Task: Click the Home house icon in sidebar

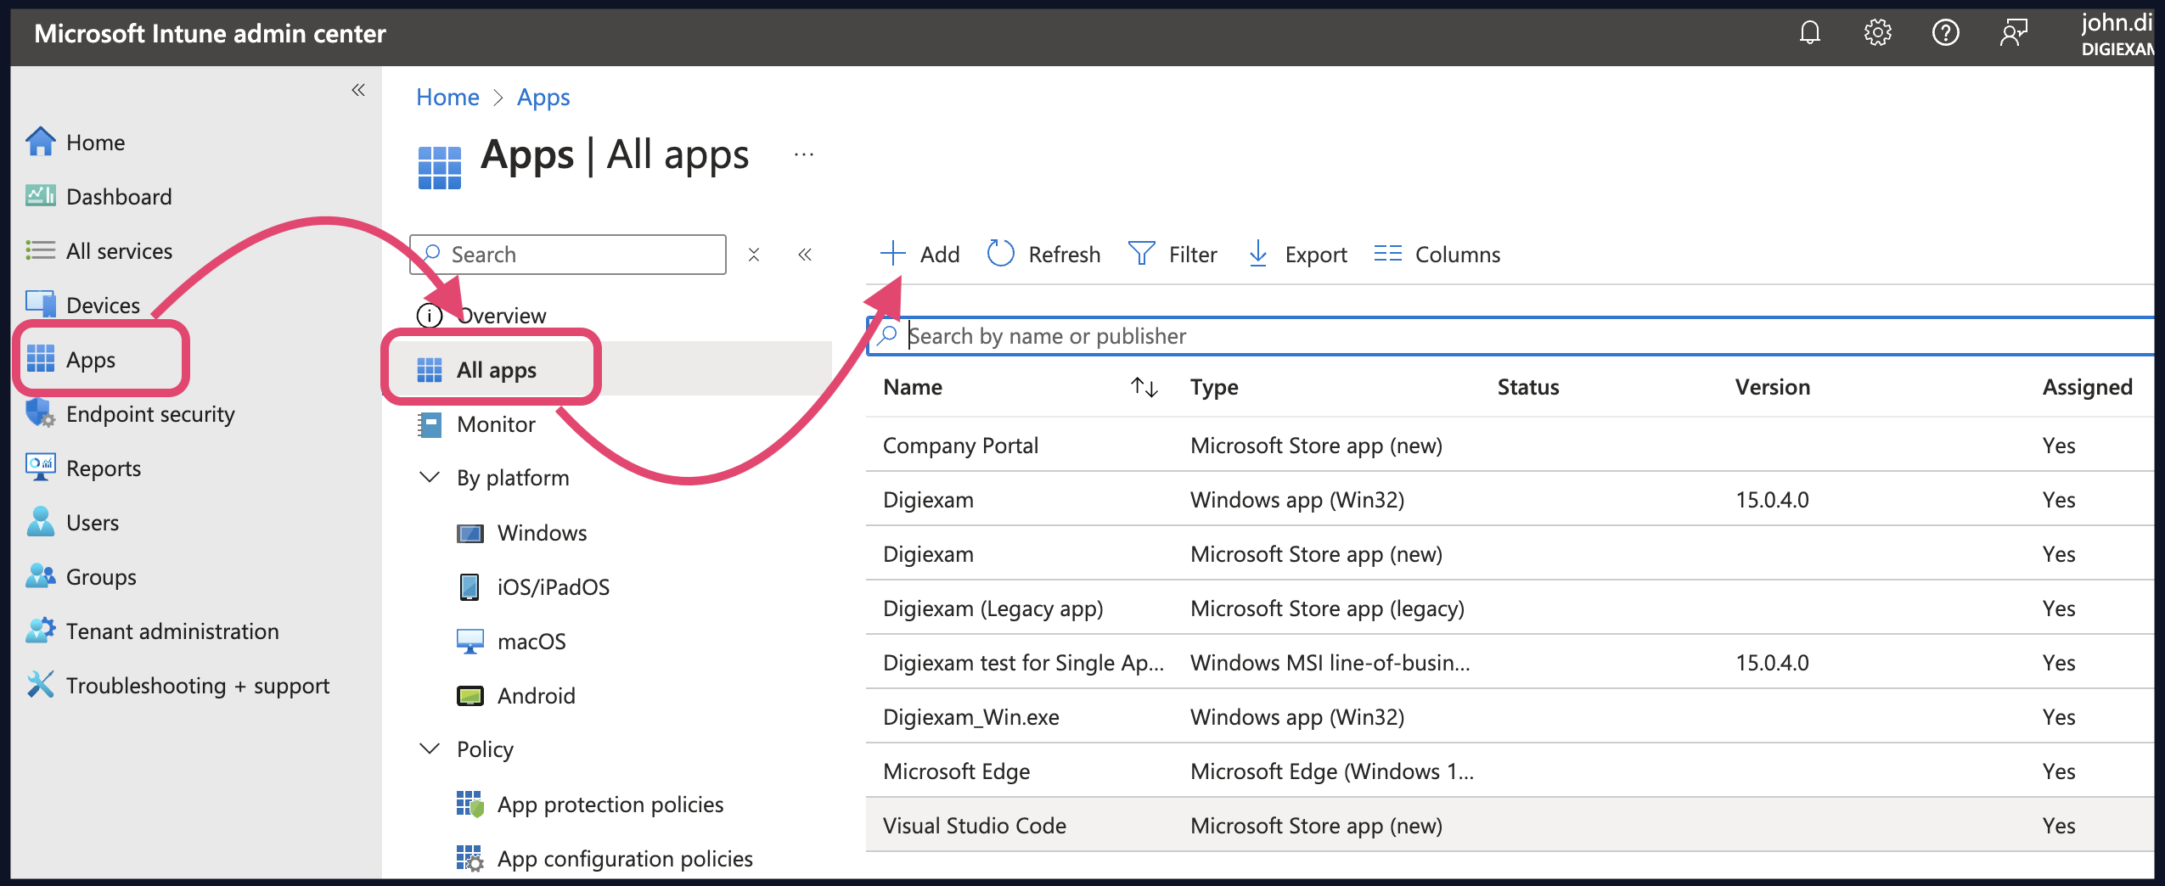Action: pos(41,142)
